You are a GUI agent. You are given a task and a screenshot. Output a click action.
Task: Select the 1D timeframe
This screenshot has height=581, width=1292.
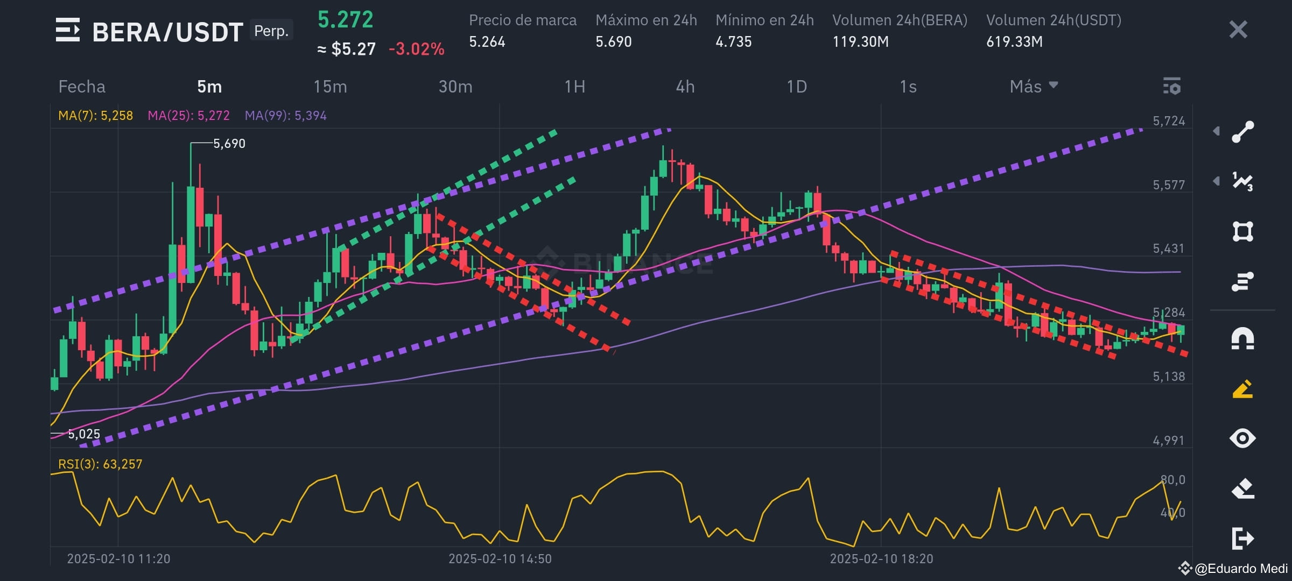[x=797, y=86]
